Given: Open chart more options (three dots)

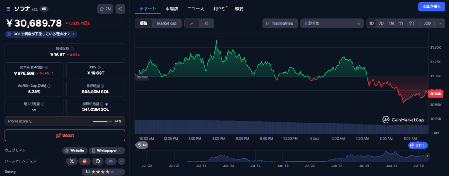Looking at the screenshot, I should [x=440, y=24].
